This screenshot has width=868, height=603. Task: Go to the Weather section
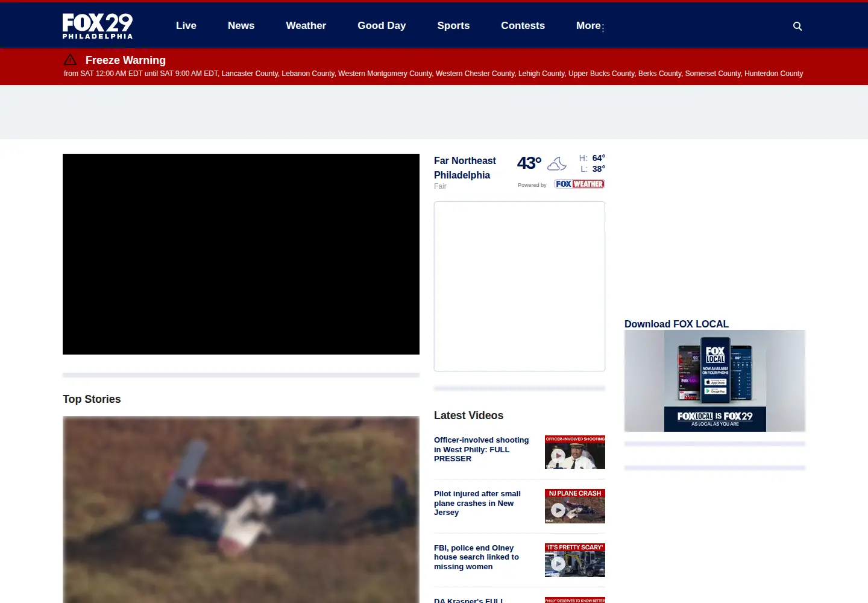(x=306, y=25)
